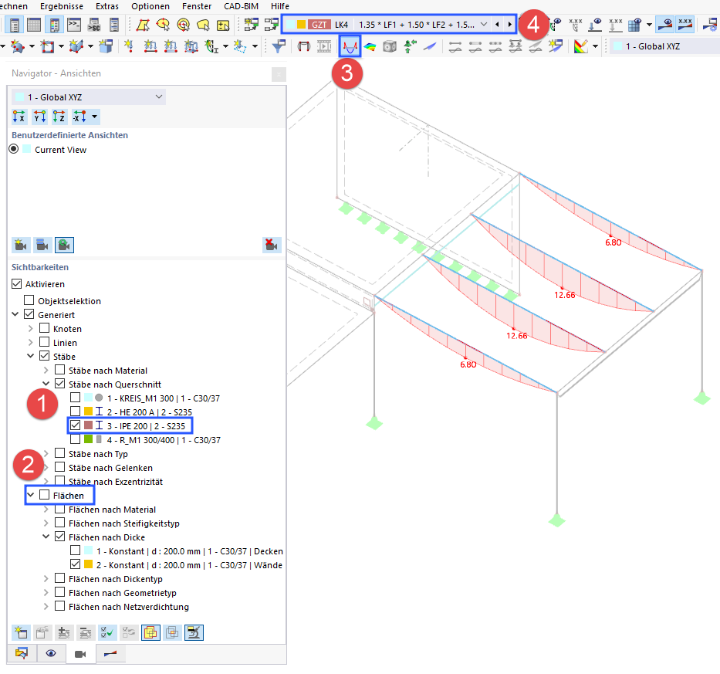
Task: Click view direction Y axis icon
Action: tap(39, 117)
